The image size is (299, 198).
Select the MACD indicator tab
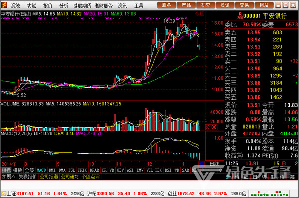(41, 170)
